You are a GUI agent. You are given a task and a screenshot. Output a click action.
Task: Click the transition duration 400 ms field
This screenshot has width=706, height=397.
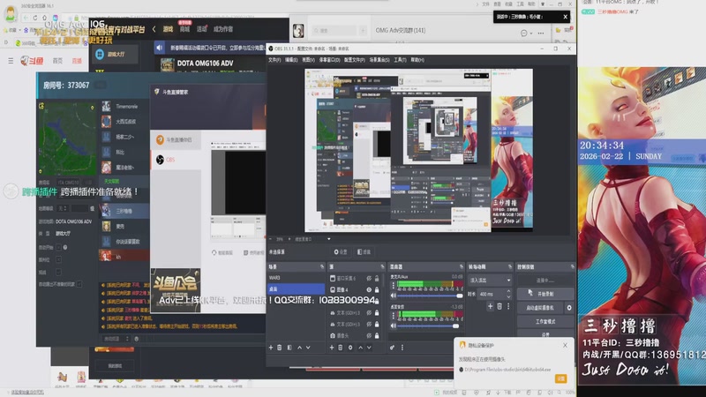[x=491, y=294]
